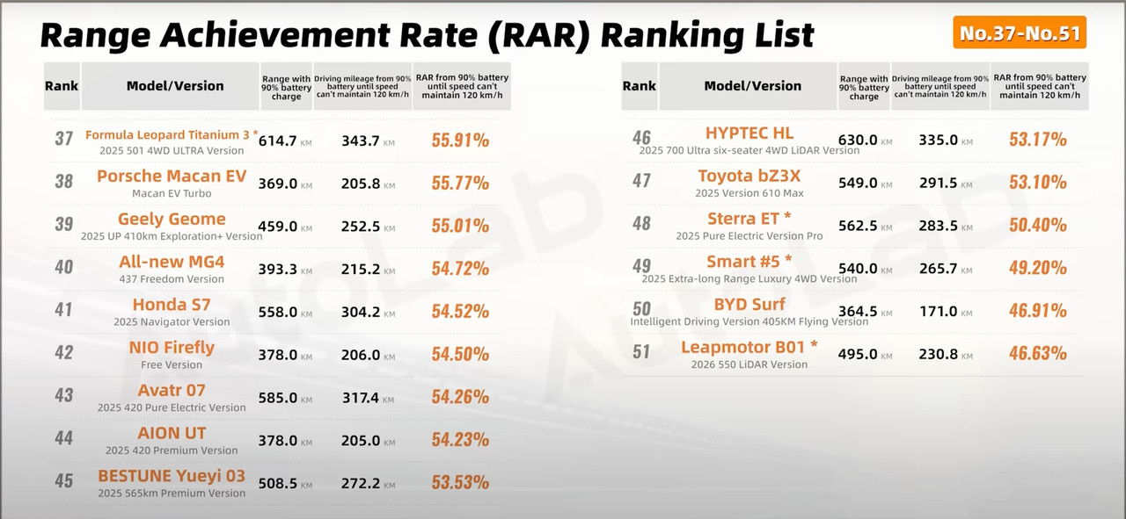Screen dimensions: 1126x519
Task: Select the 230.8 km driving mileage
Action: (940, 354)
